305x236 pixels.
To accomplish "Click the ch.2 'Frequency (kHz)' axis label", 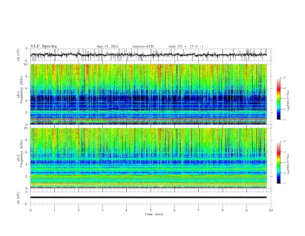I will point(21,153).
